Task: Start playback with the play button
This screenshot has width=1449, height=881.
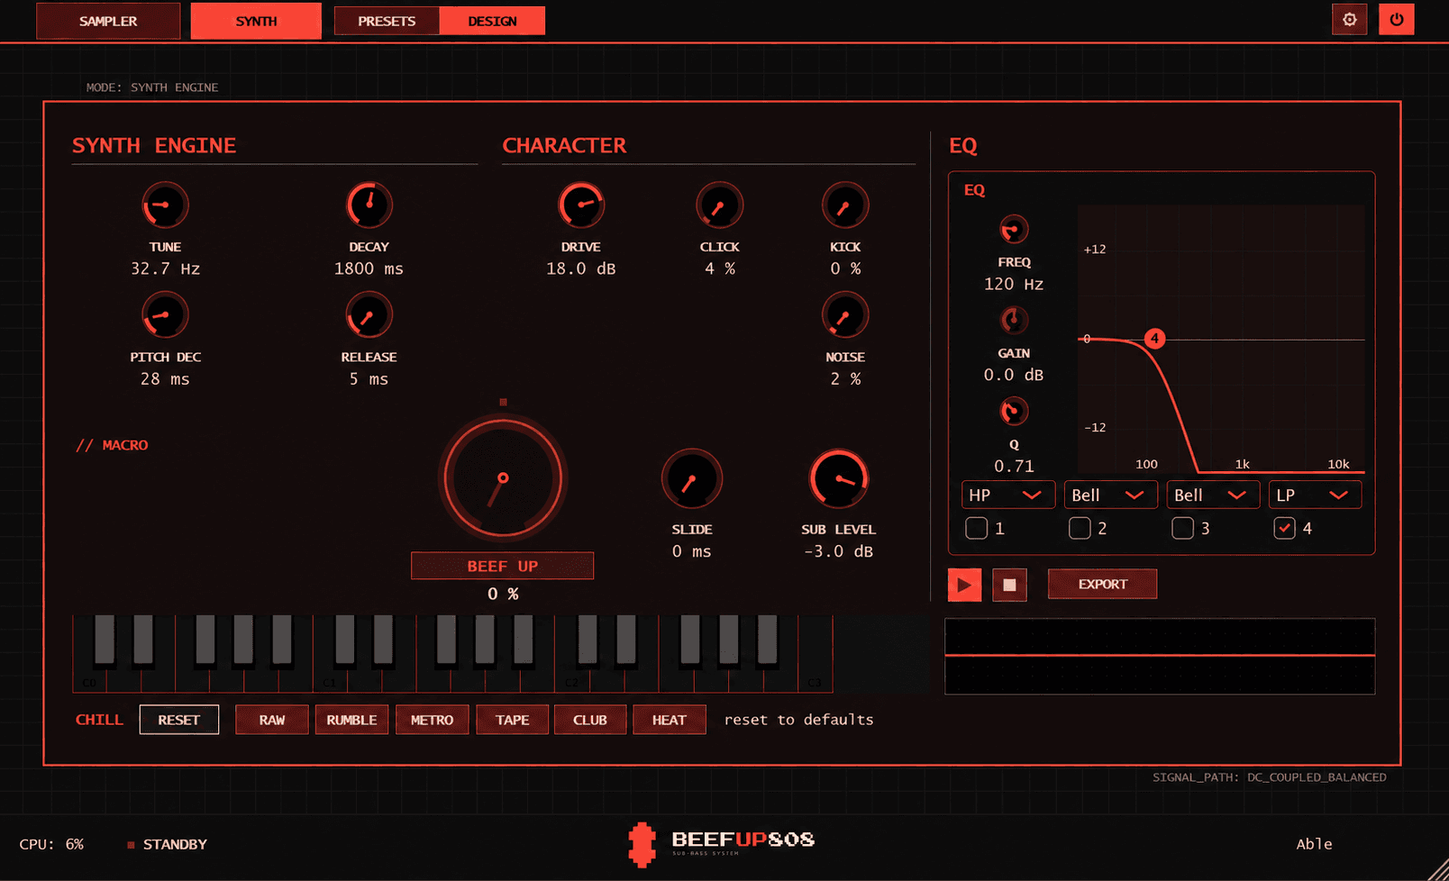Action: 964,585
